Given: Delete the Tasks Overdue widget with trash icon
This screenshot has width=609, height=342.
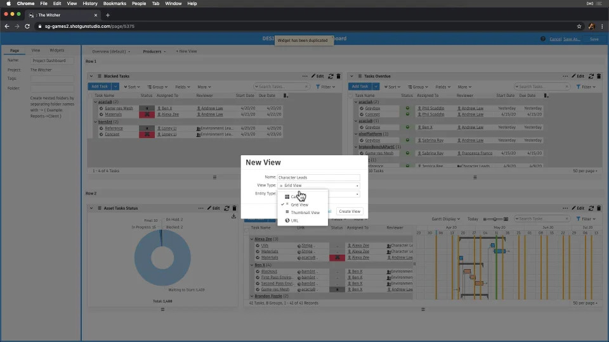Looking at the screenshot, I should pos(598,77).
